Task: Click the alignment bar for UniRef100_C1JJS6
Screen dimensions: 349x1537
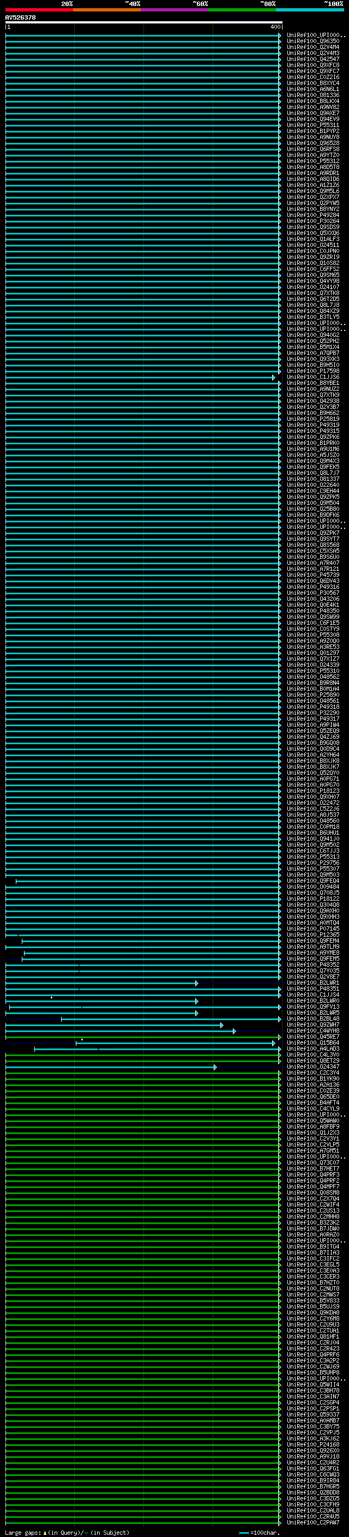Action: pos(140,377)
